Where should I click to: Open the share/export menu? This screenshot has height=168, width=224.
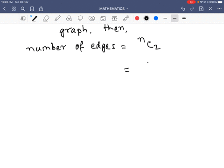pyautogui.click(x=41, y=9)
